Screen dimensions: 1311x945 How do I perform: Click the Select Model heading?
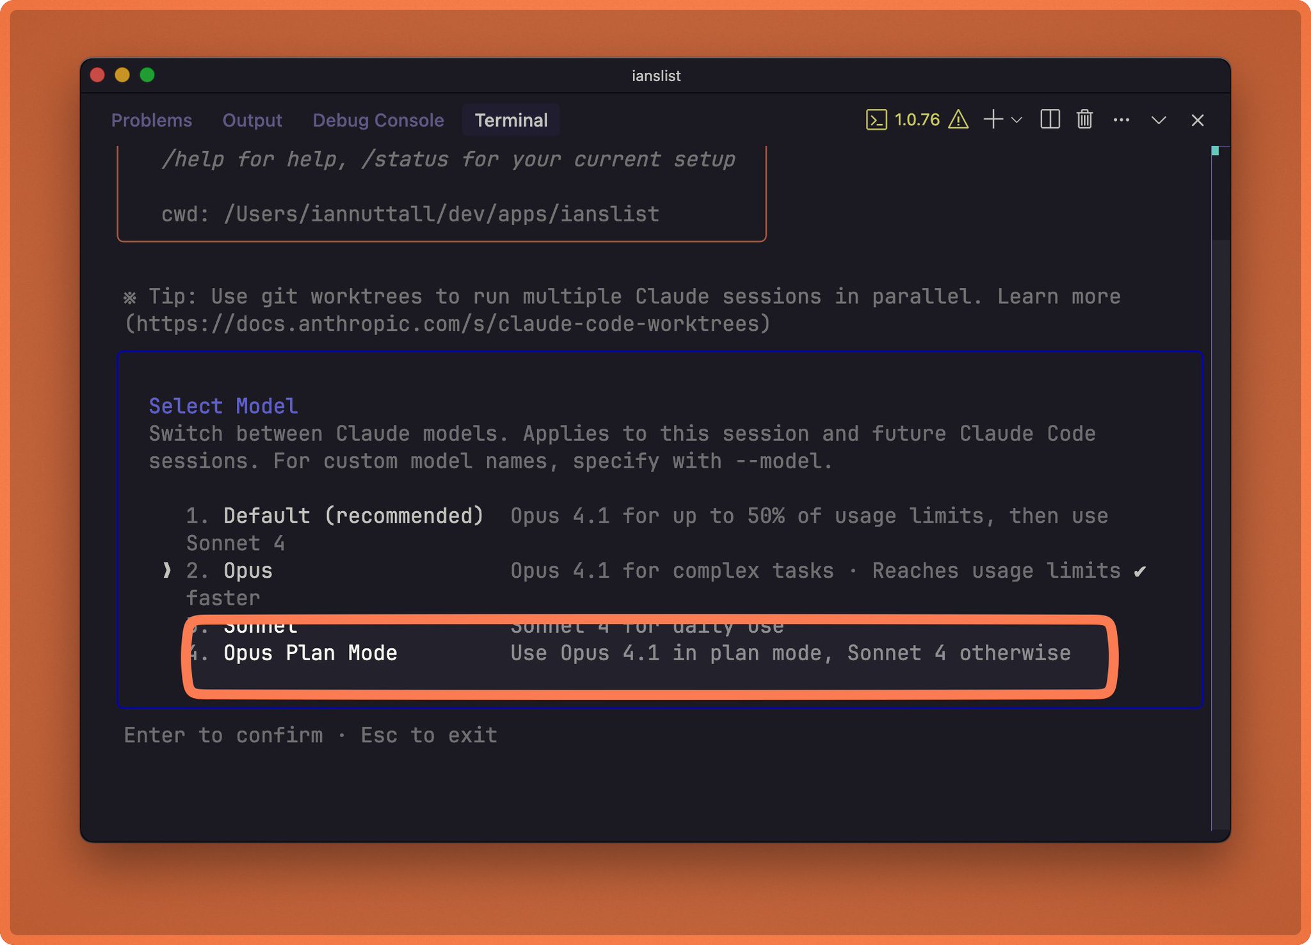(x=223, y=406)
